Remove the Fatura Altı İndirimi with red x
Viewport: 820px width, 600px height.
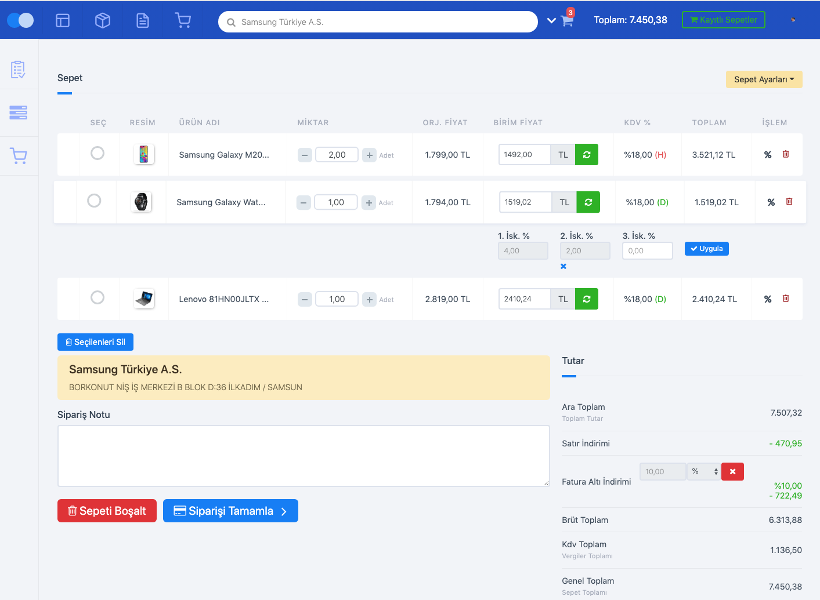[x=732, y=472]
